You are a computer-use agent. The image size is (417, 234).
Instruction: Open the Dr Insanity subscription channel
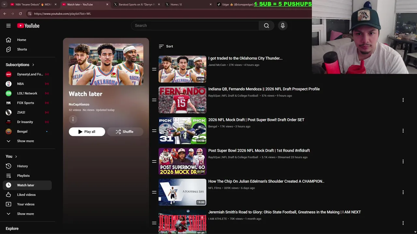click(x=27, y=122)
